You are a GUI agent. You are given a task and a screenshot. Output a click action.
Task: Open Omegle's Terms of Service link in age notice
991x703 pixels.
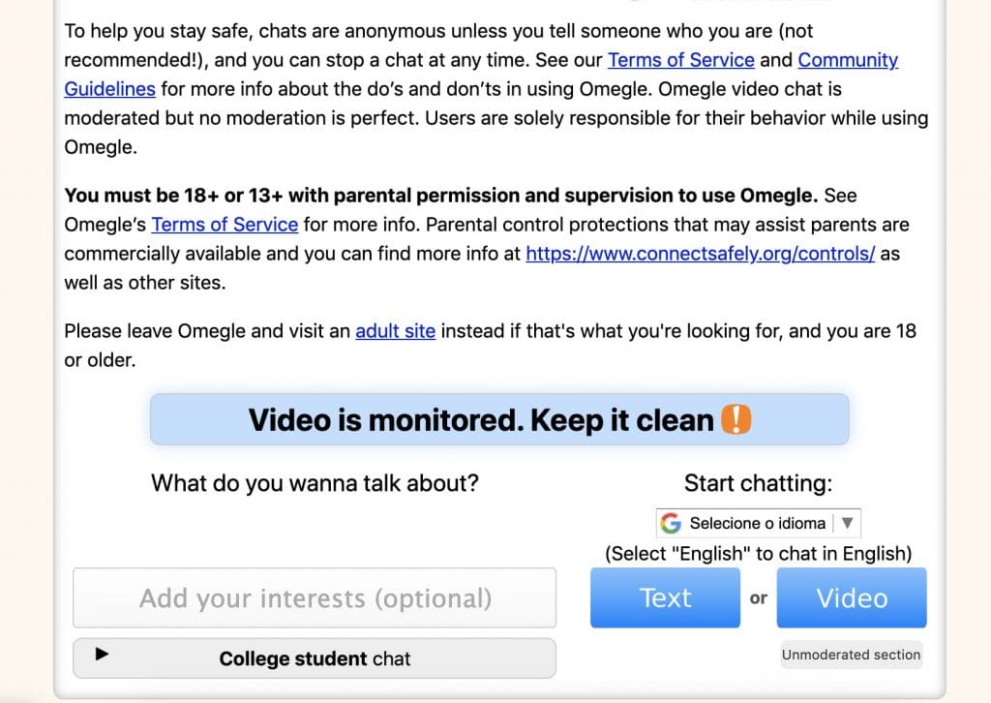225,225
